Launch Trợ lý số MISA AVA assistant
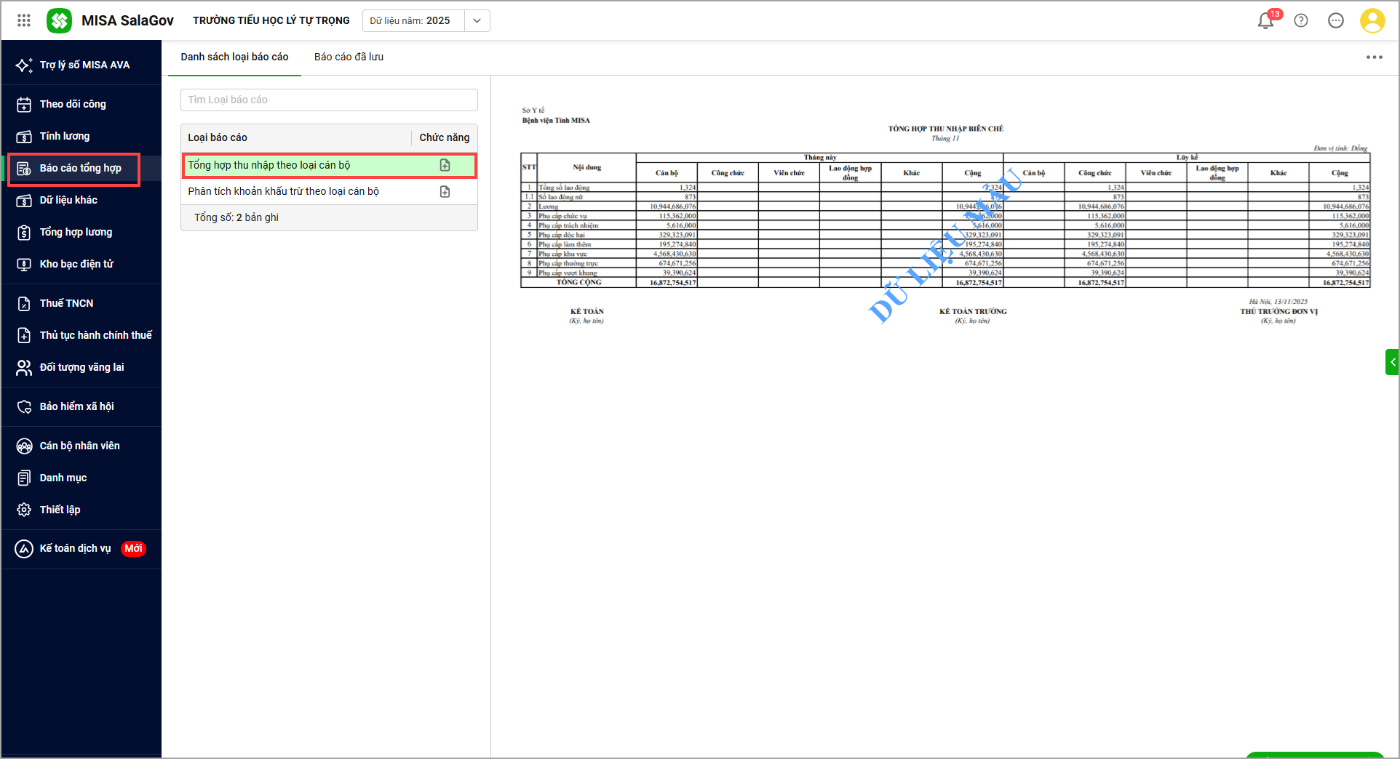Screen dimensions: 1400x759 [x=84, y=65]
